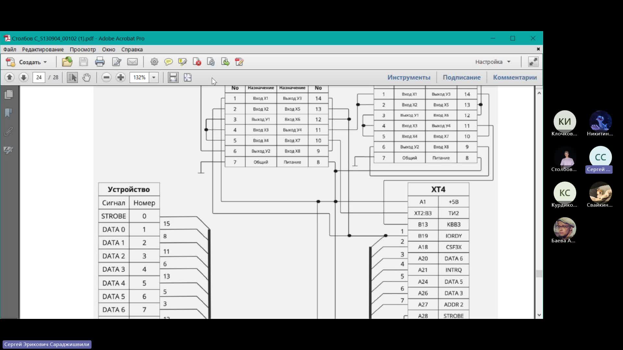
Task: Select participant Курдико KC avatar
Action: point(565,193)
